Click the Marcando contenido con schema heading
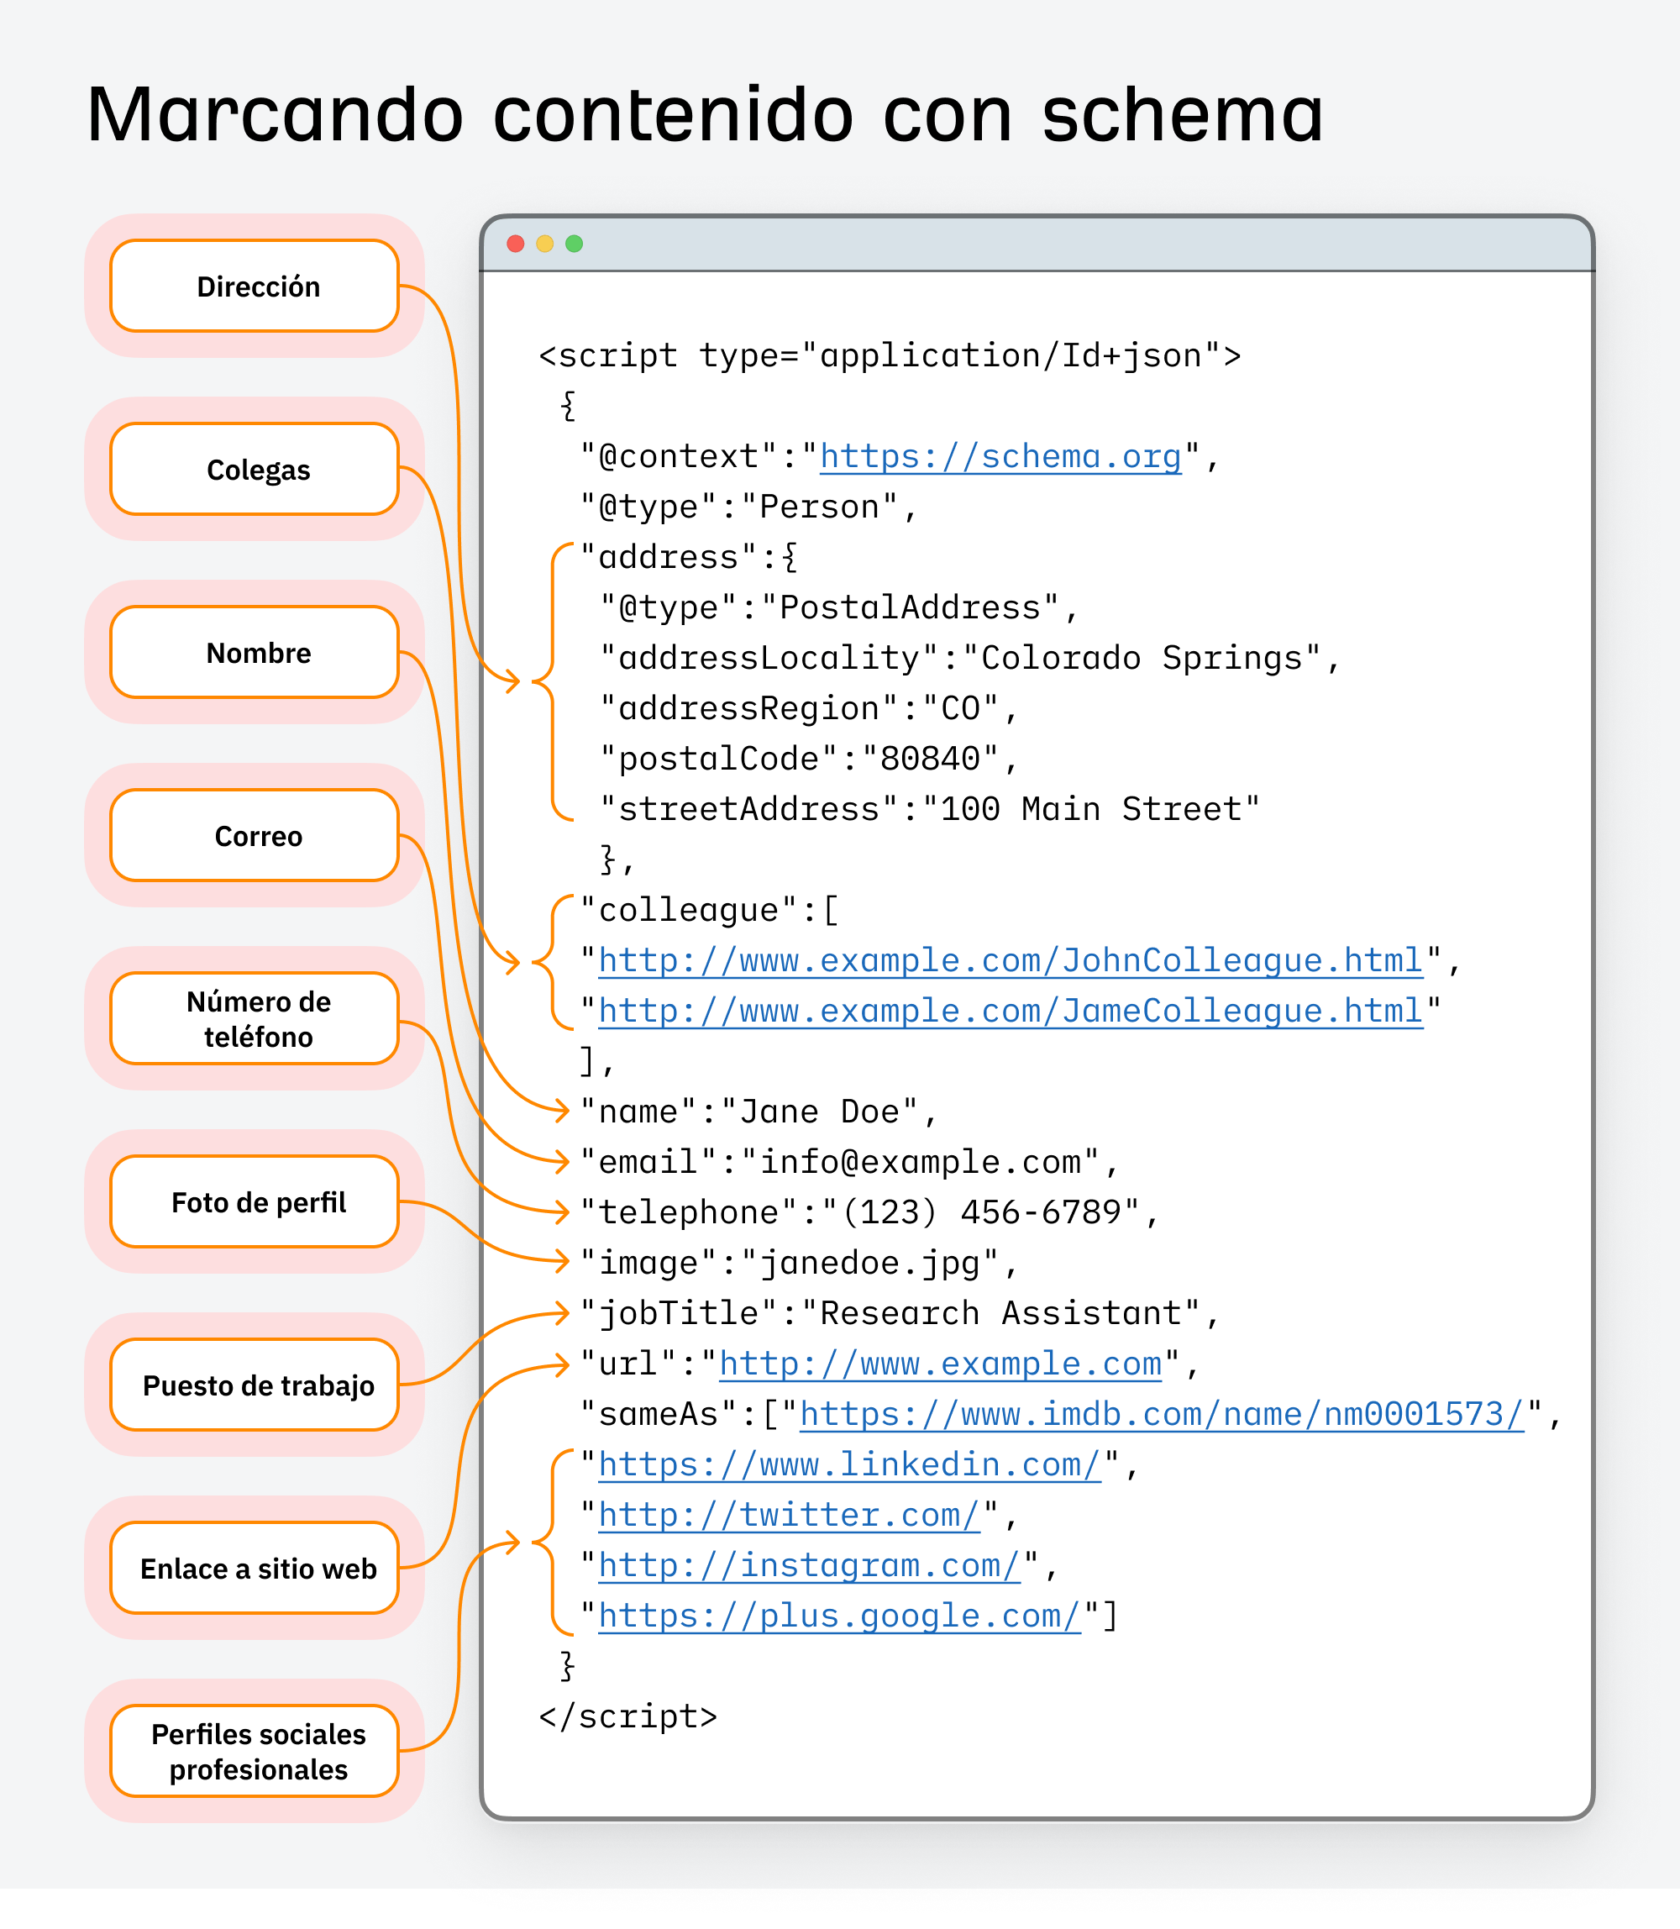Image resolution: width=1680 pixels, height=1929 pixels. [x=704, y=114]
